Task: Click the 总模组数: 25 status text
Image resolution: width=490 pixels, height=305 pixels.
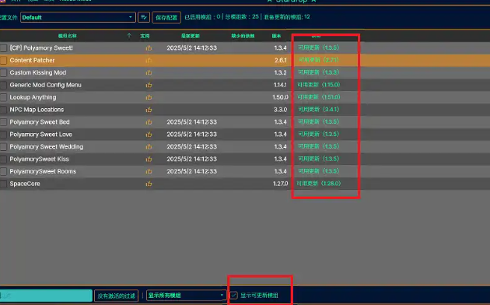Action: 242,17
